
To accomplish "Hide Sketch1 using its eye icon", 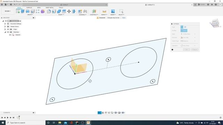I will (x=10, y=35).
